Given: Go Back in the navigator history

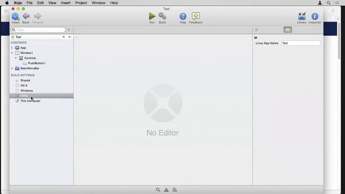Looking at the screenshot, I should click(x=26, y=16).
